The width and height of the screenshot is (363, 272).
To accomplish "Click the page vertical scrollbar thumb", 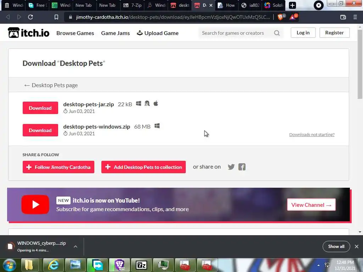I will coord(360,64).
